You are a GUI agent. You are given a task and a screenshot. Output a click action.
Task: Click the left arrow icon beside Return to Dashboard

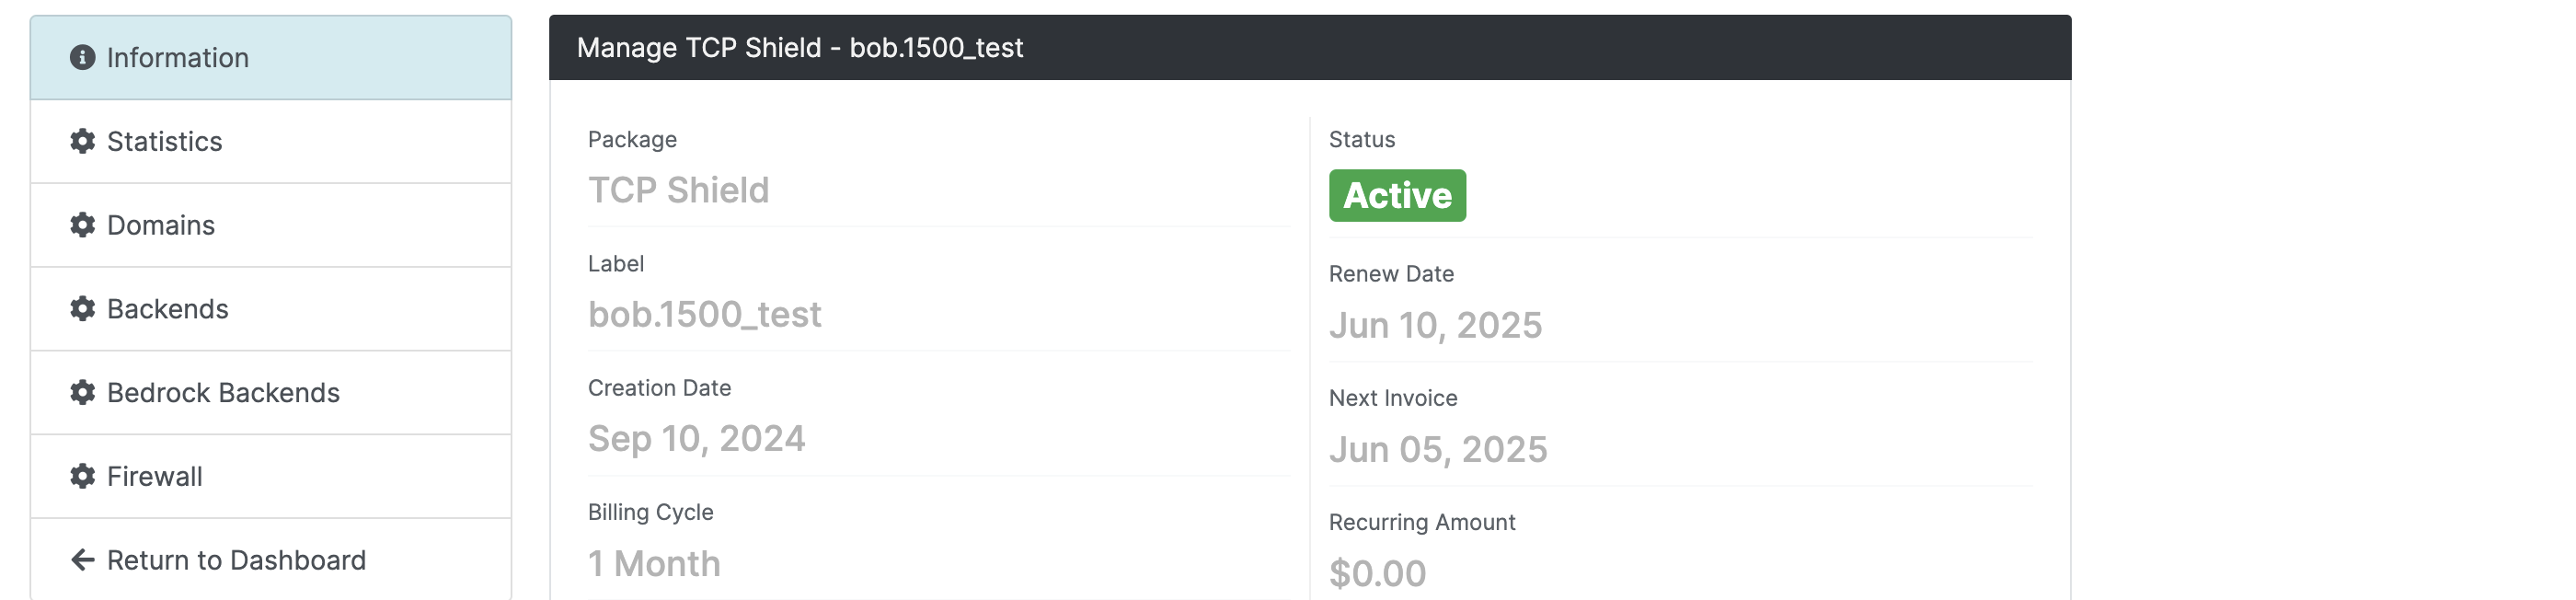click(82, 560)
